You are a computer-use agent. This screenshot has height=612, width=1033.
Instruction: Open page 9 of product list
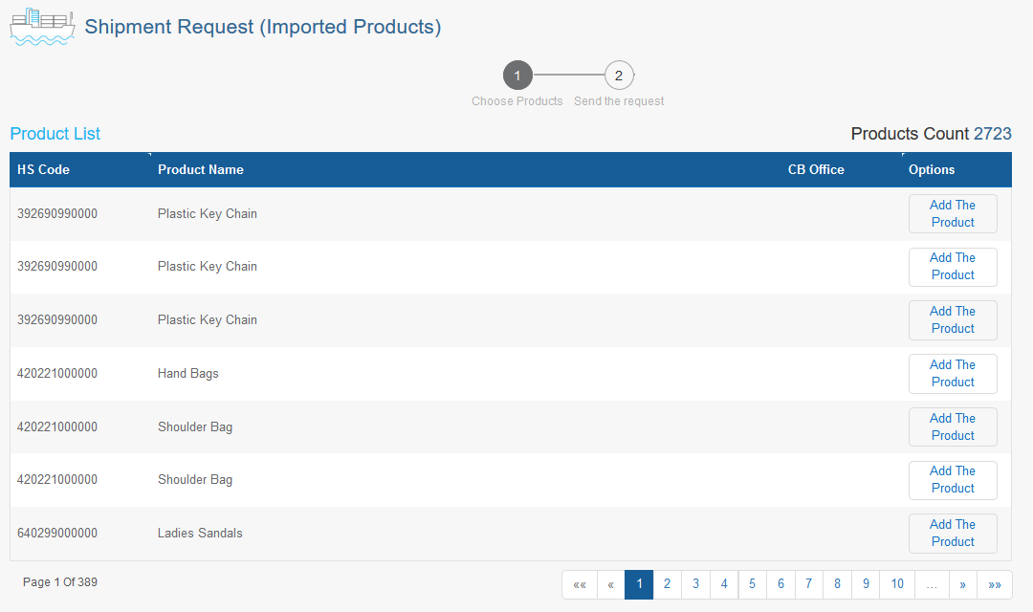tap(866, 584)
